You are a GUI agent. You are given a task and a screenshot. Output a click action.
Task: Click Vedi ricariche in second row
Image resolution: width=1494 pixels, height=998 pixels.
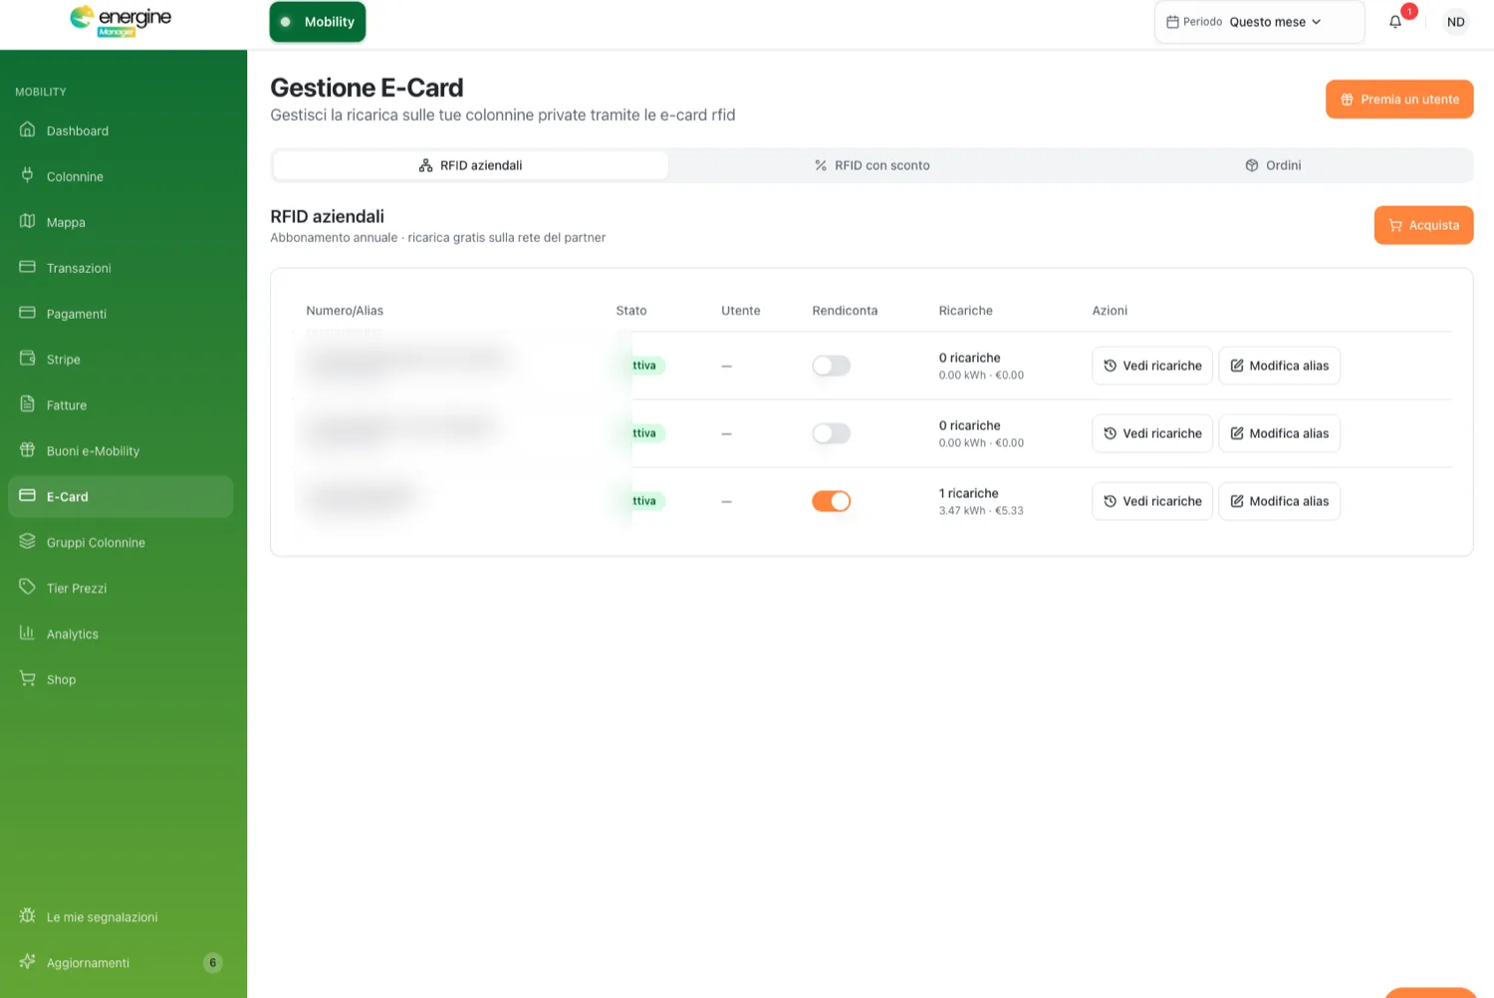tap(1152, 433)
